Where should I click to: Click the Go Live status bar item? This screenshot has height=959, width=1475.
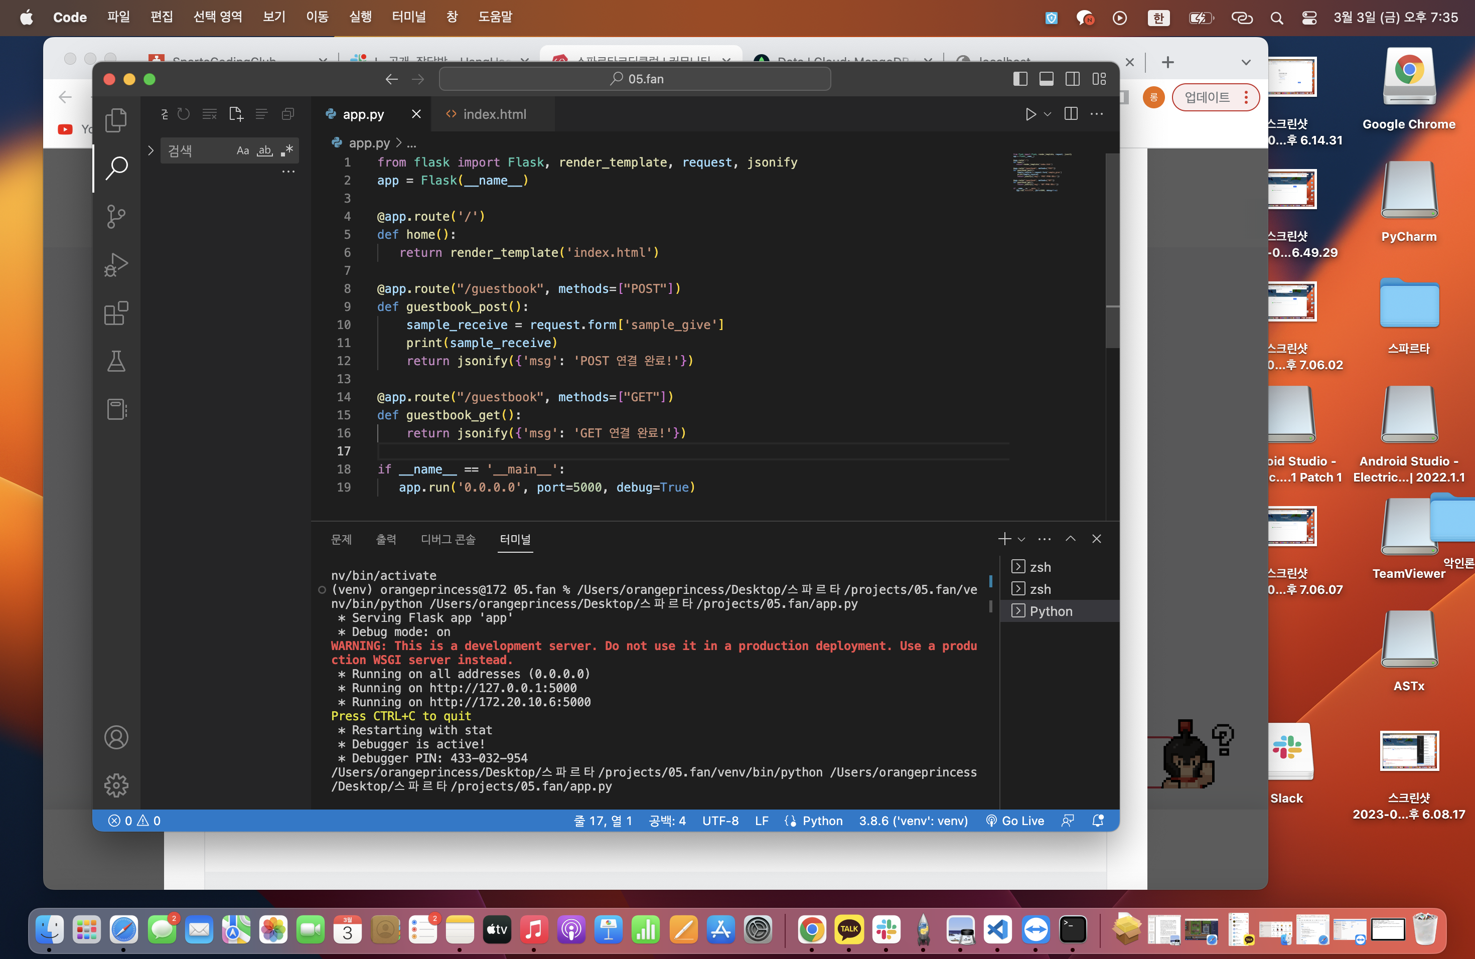1014,820
